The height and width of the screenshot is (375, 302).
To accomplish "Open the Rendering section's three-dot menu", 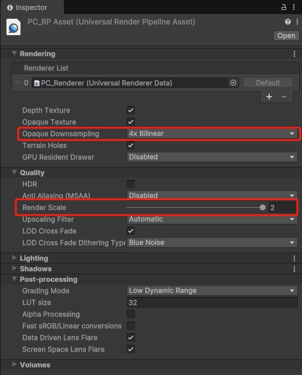I will (x=294, y=54).
